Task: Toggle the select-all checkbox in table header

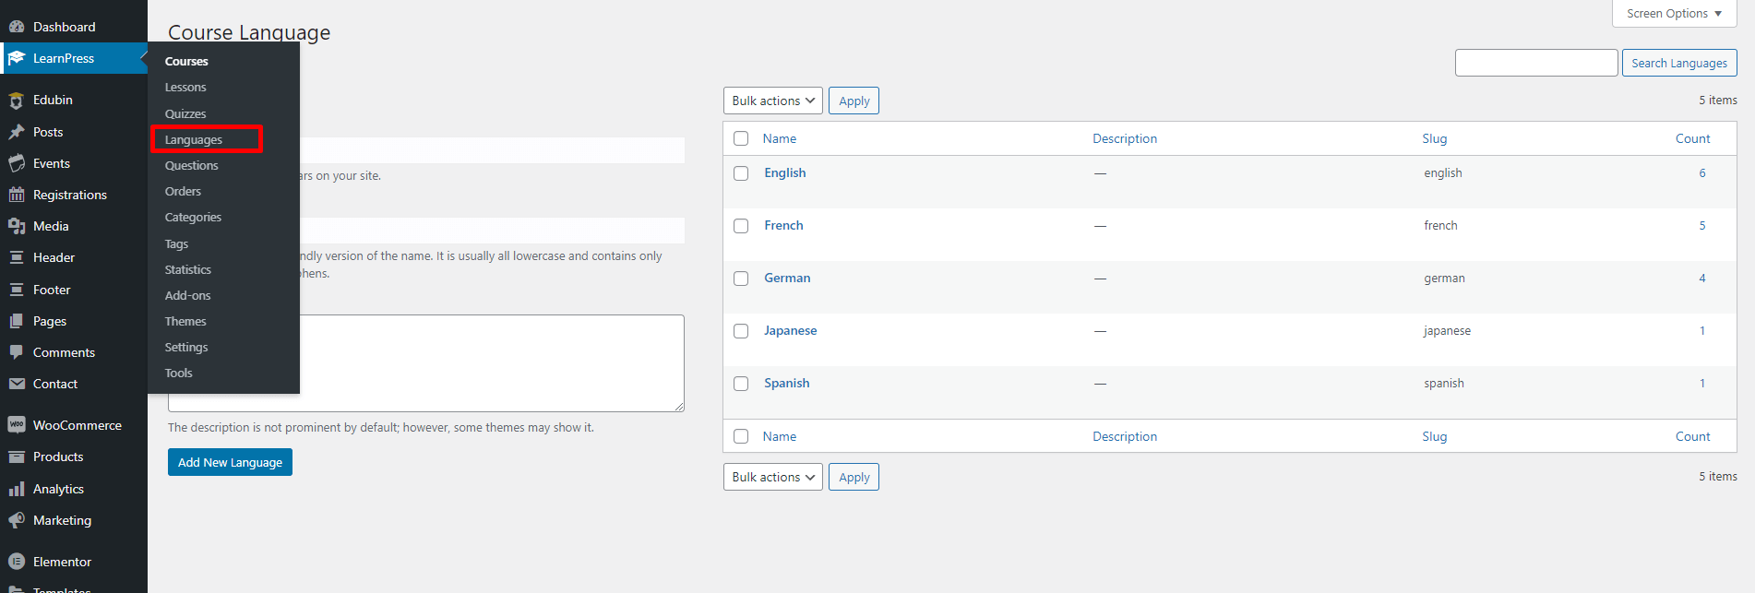Action: coord(741,138)
